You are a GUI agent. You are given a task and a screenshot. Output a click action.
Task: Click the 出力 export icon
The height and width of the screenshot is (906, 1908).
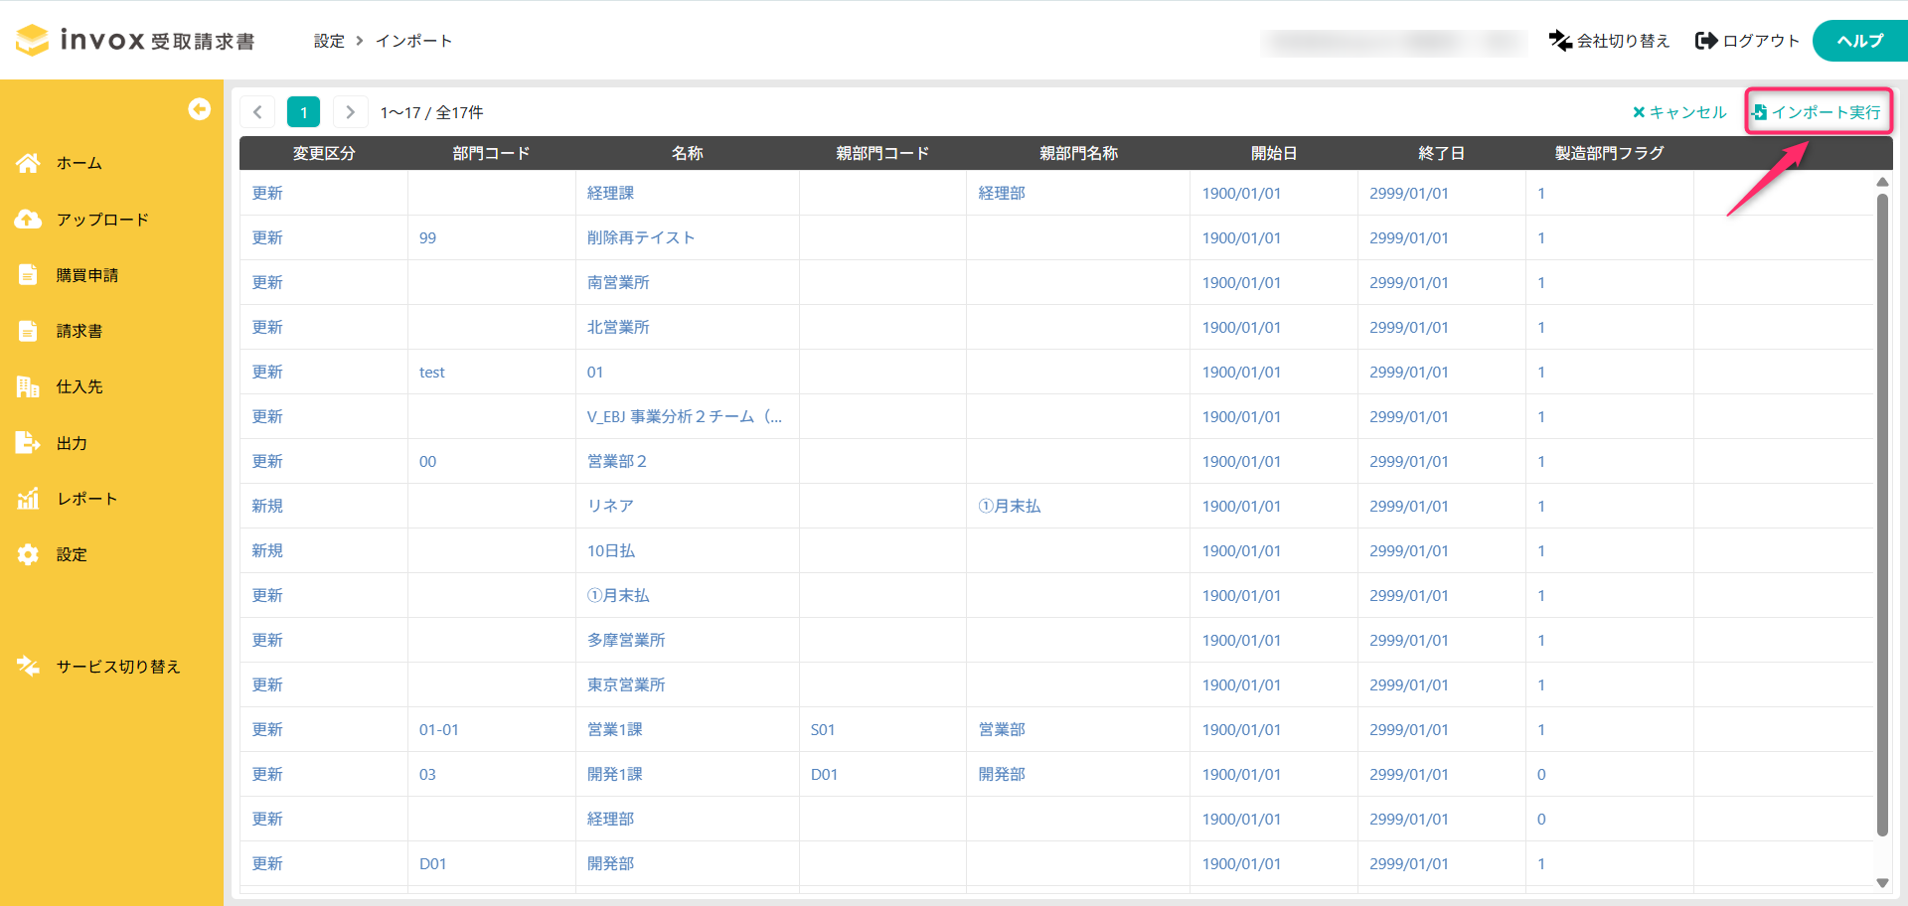28,443
